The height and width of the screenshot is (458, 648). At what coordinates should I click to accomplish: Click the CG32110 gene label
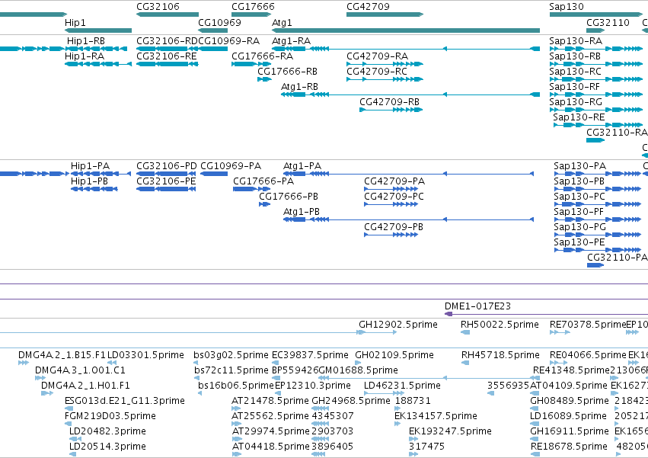point(608,22)
